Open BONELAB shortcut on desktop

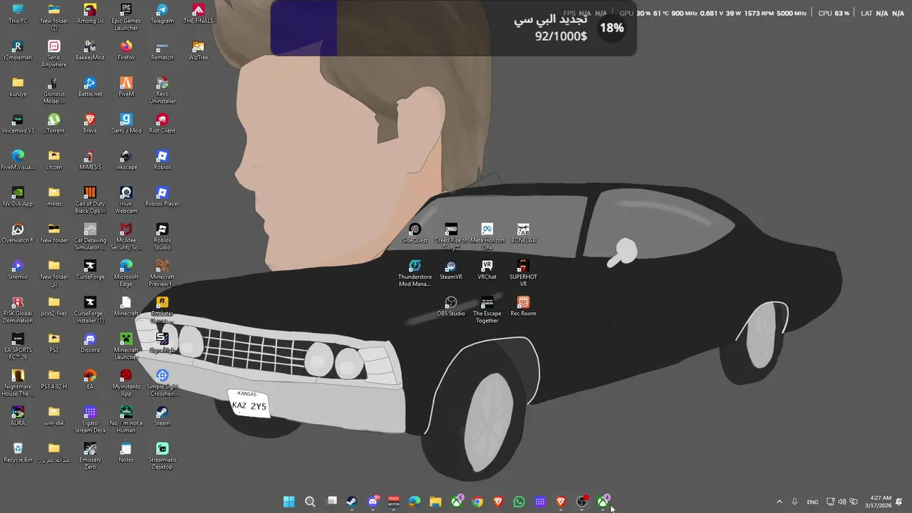523,232
